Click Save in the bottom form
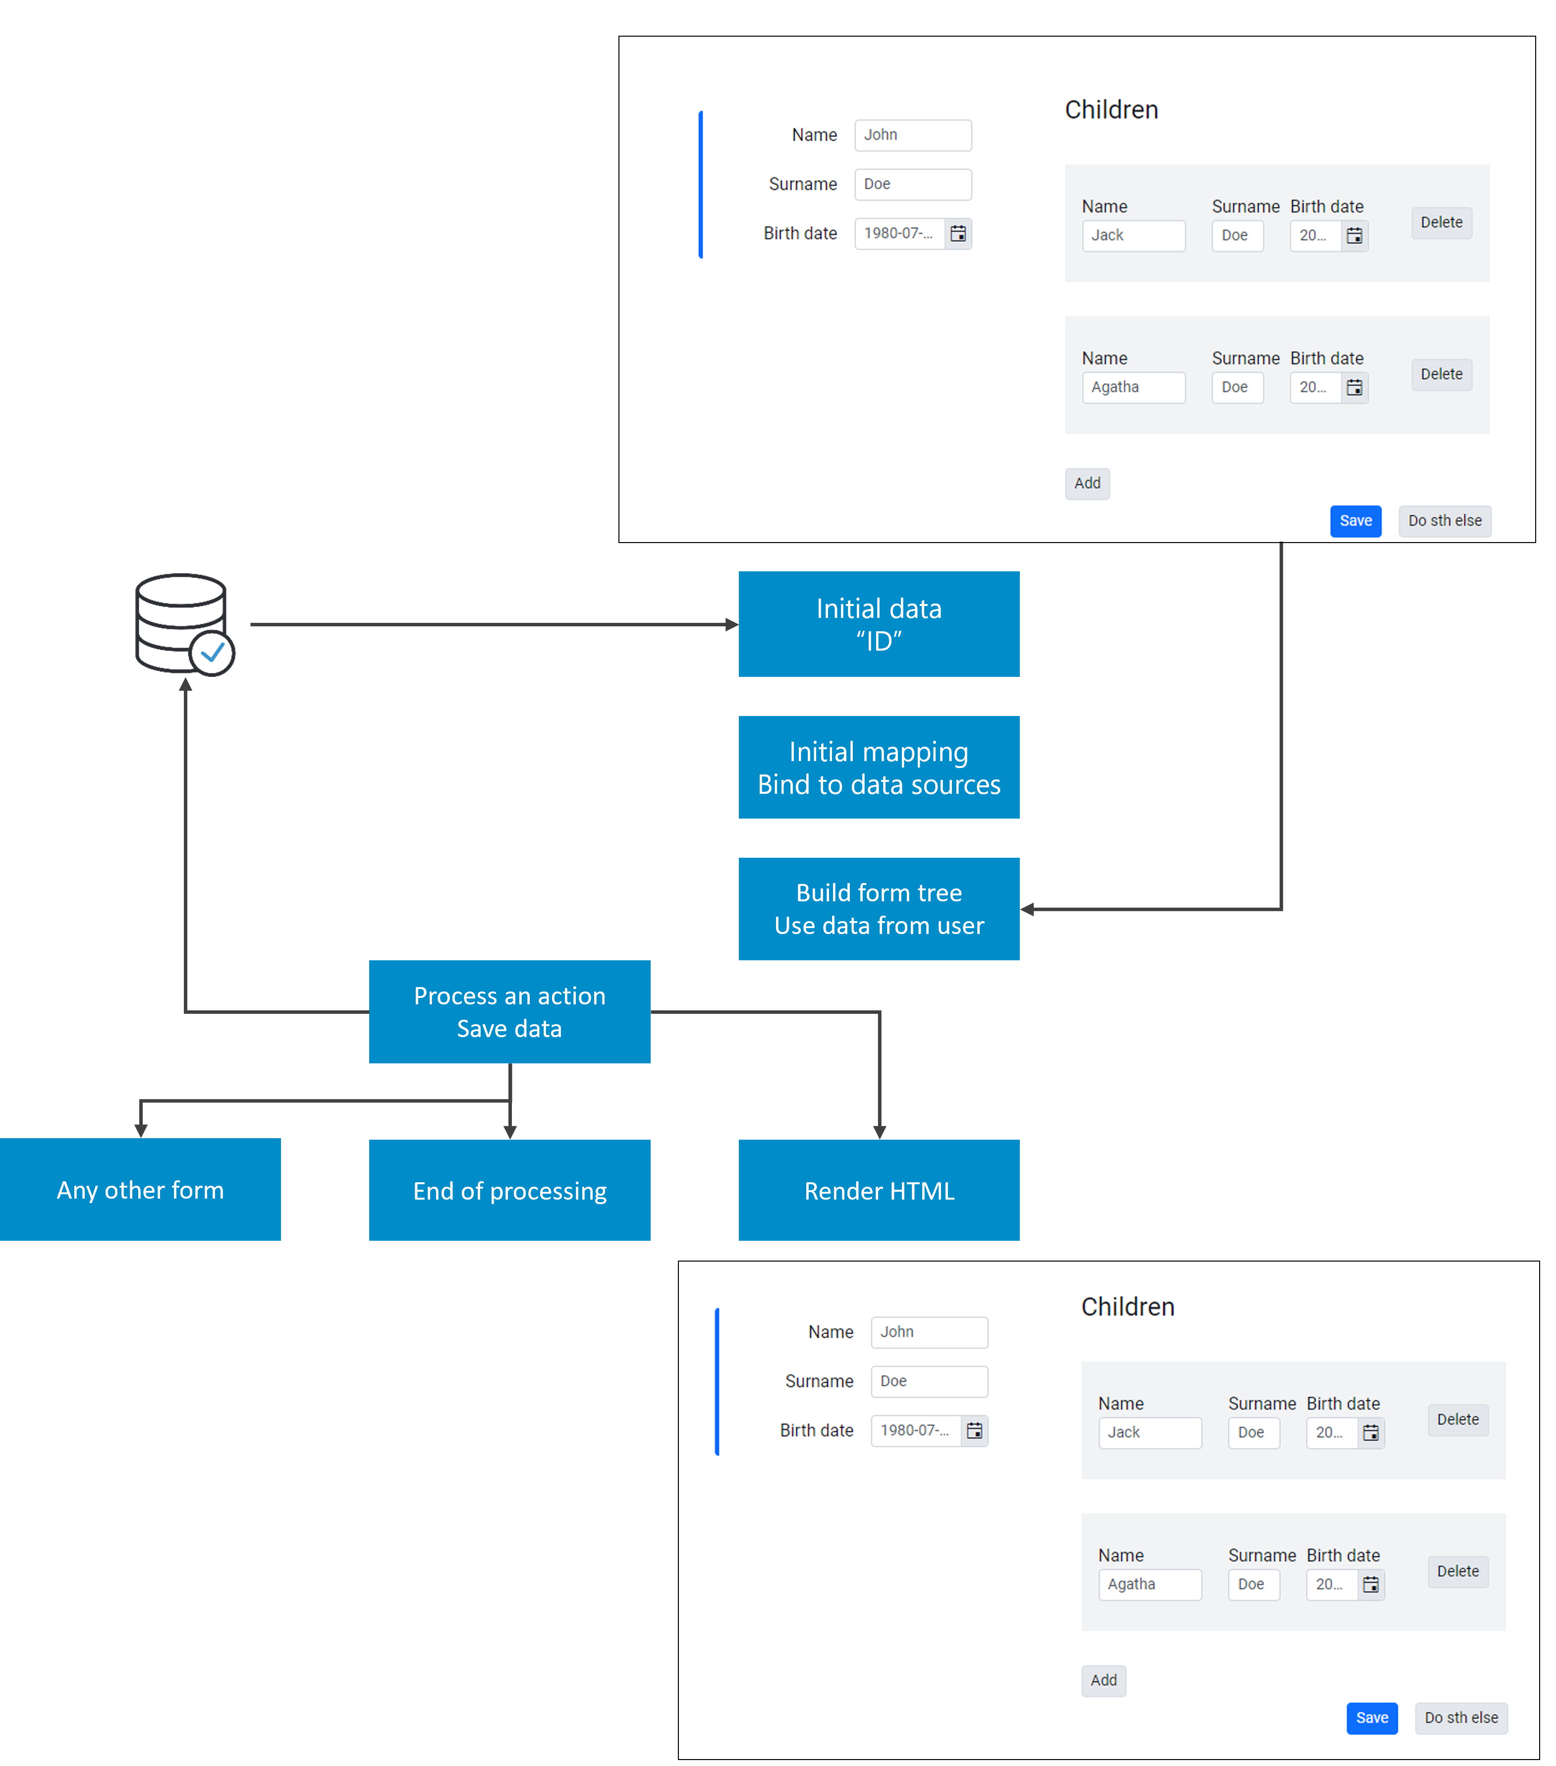The height and width of the screenshot is (1766, 1556). 1372,1718
